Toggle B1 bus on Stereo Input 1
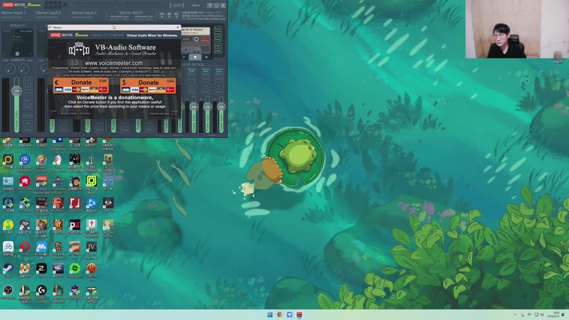This screenshot has width=569, height=320. 28,100
